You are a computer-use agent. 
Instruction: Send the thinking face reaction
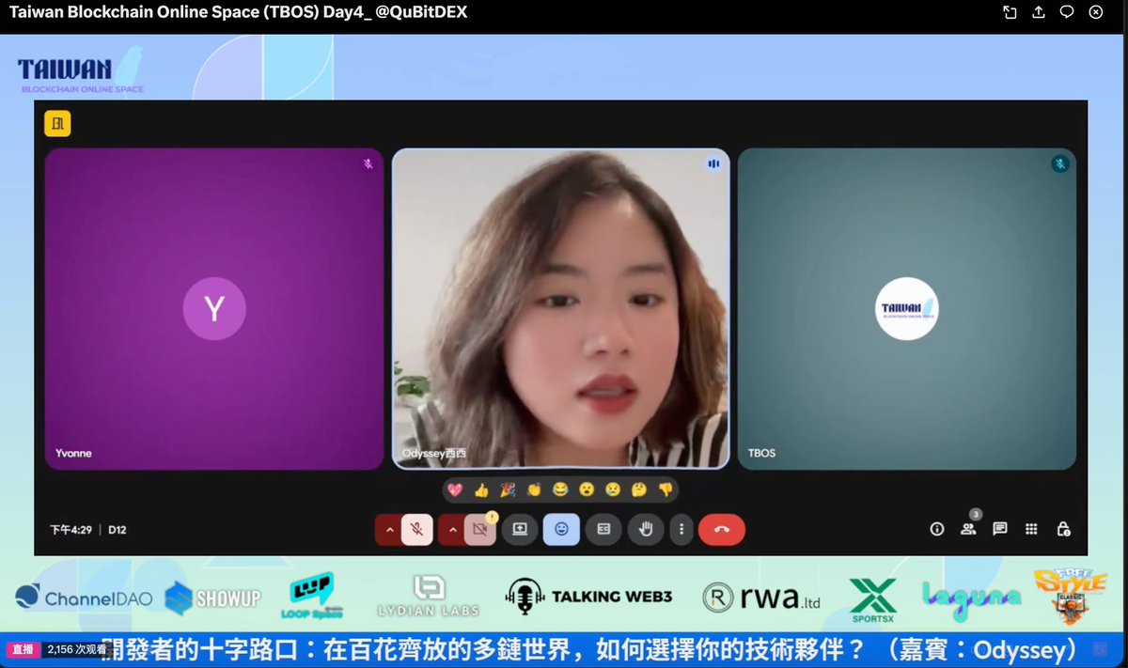point(639,489)
